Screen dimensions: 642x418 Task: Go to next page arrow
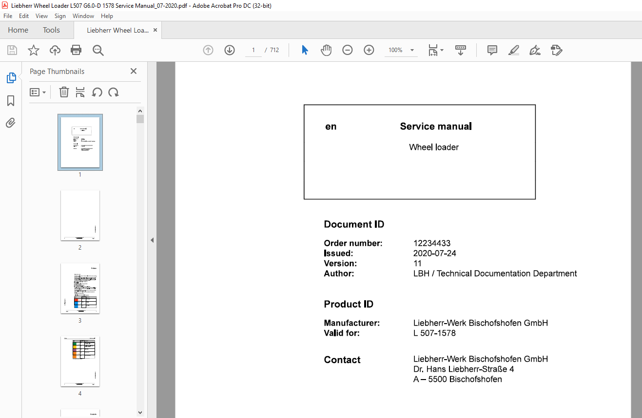[x=230, y=50]
